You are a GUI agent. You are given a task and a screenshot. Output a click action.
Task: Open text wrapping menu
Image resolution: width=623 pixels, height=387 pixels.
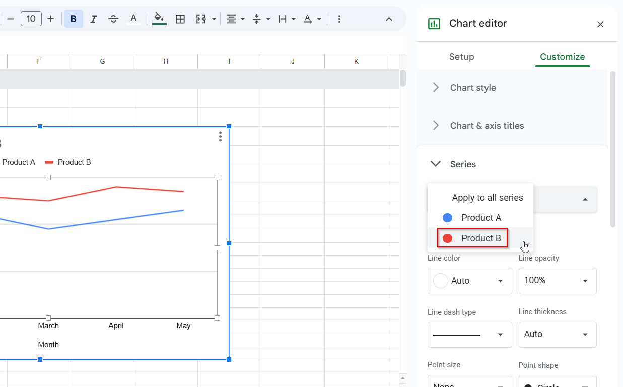pyautogui.click(x=287, y=19)
